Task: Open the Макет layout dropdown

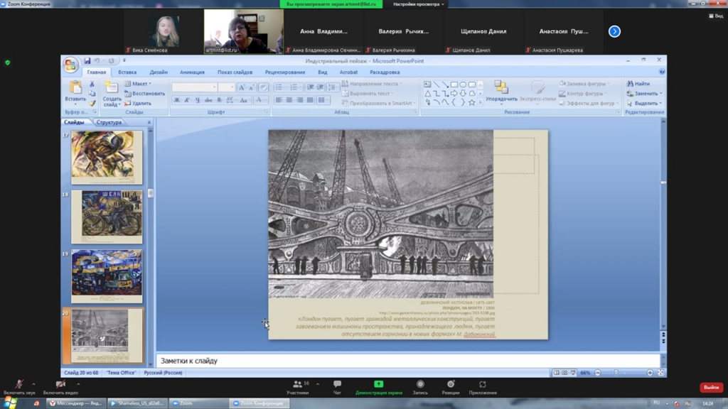Action: point(140,84)
